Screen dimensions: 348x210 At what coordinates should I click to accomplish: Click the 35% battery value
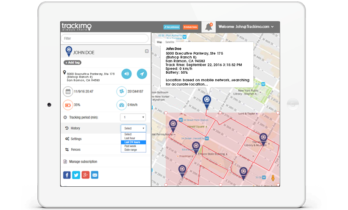pyautogui.click(x=77, y=105)
